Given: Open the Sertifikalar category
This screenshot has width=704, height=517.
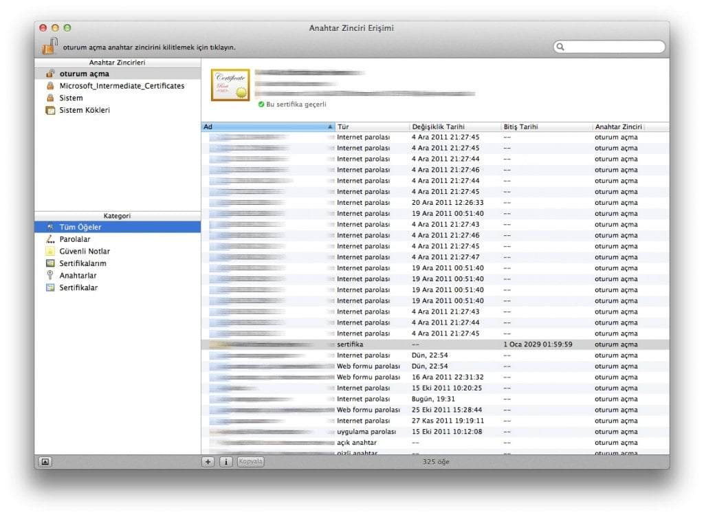Looking at the screenshot, I should click(78, 288).
